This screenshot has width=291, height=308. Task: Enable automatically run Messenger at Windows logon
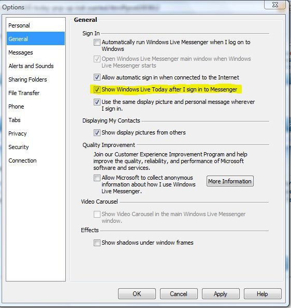click(97, 42)
